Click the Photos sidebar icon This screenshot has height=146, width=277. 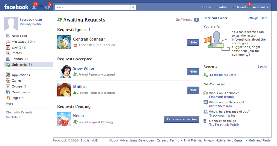coord(8,53)
